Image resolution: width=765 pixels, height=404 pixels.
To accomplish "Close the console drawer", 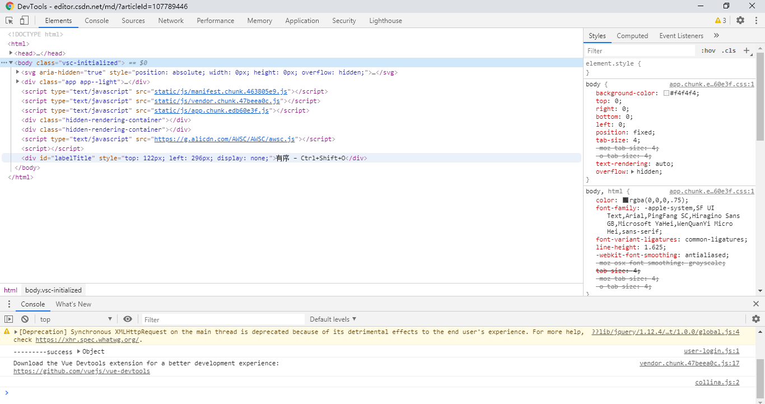I will pos(756,304).
